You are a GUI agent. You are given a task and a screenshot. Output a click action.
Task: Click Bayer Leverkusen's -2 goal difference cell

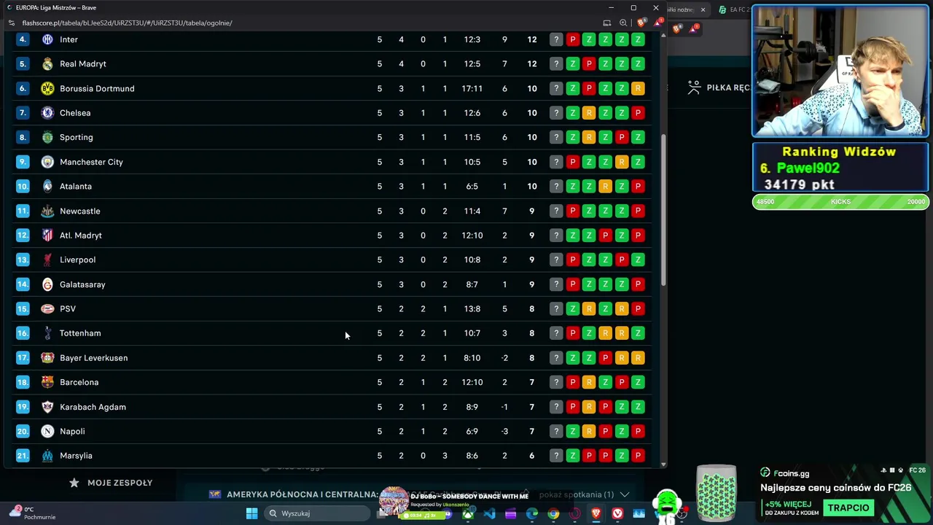coord(504,358)
